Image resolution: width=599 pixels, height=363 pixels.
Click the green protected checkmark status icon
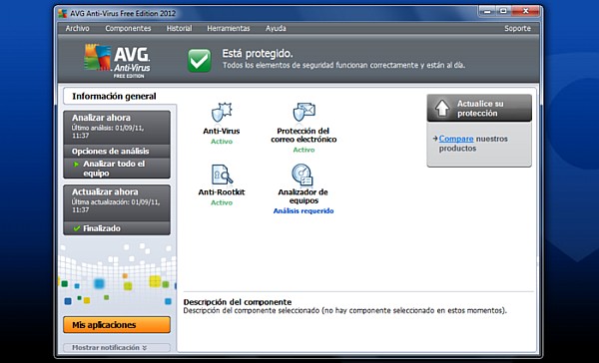[199, 60]
